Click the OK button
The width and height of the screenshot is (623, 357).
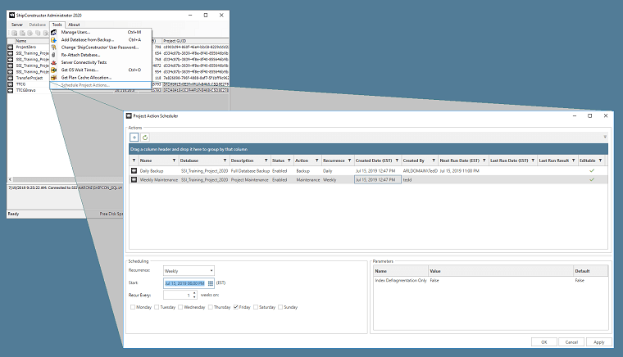pos(544,342)
